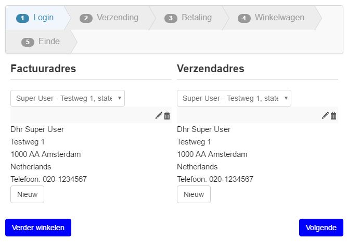Delete the Verzendadres with trash icon
This screenshot has height=252, width=347.
[333, 115]
